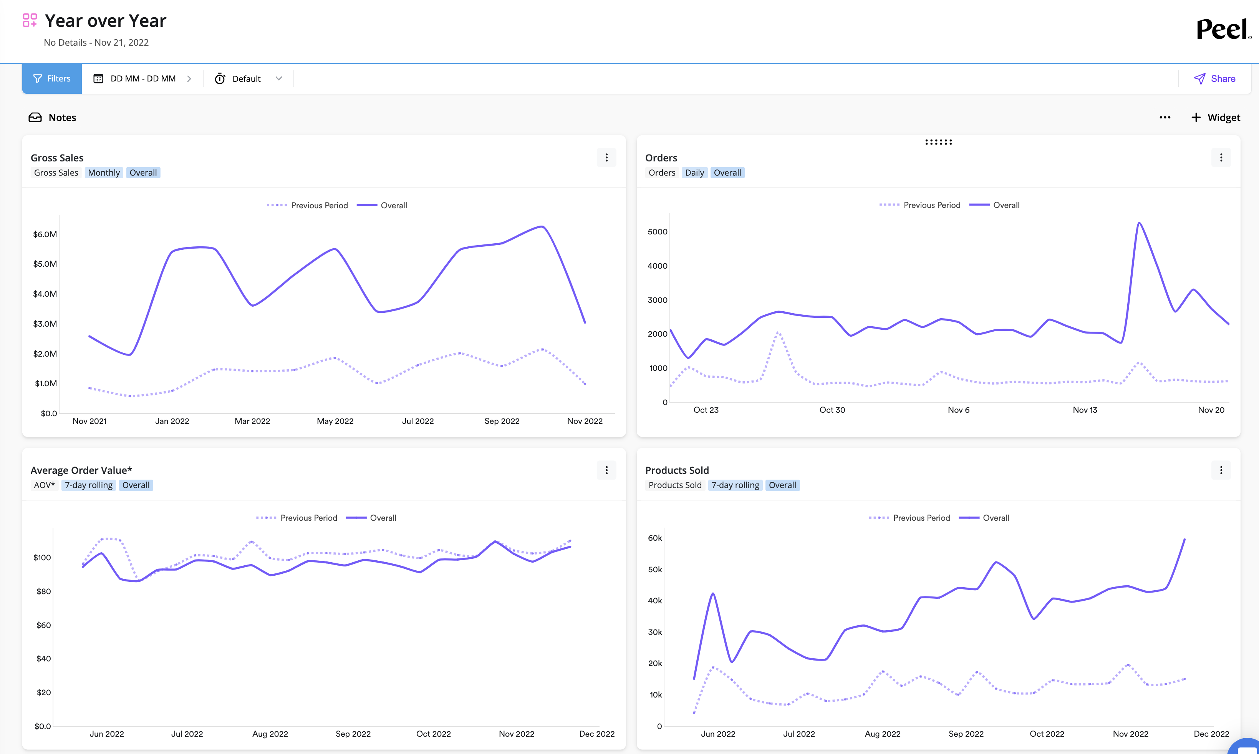Click the dashboard grid icon beside title

point(30,20)
